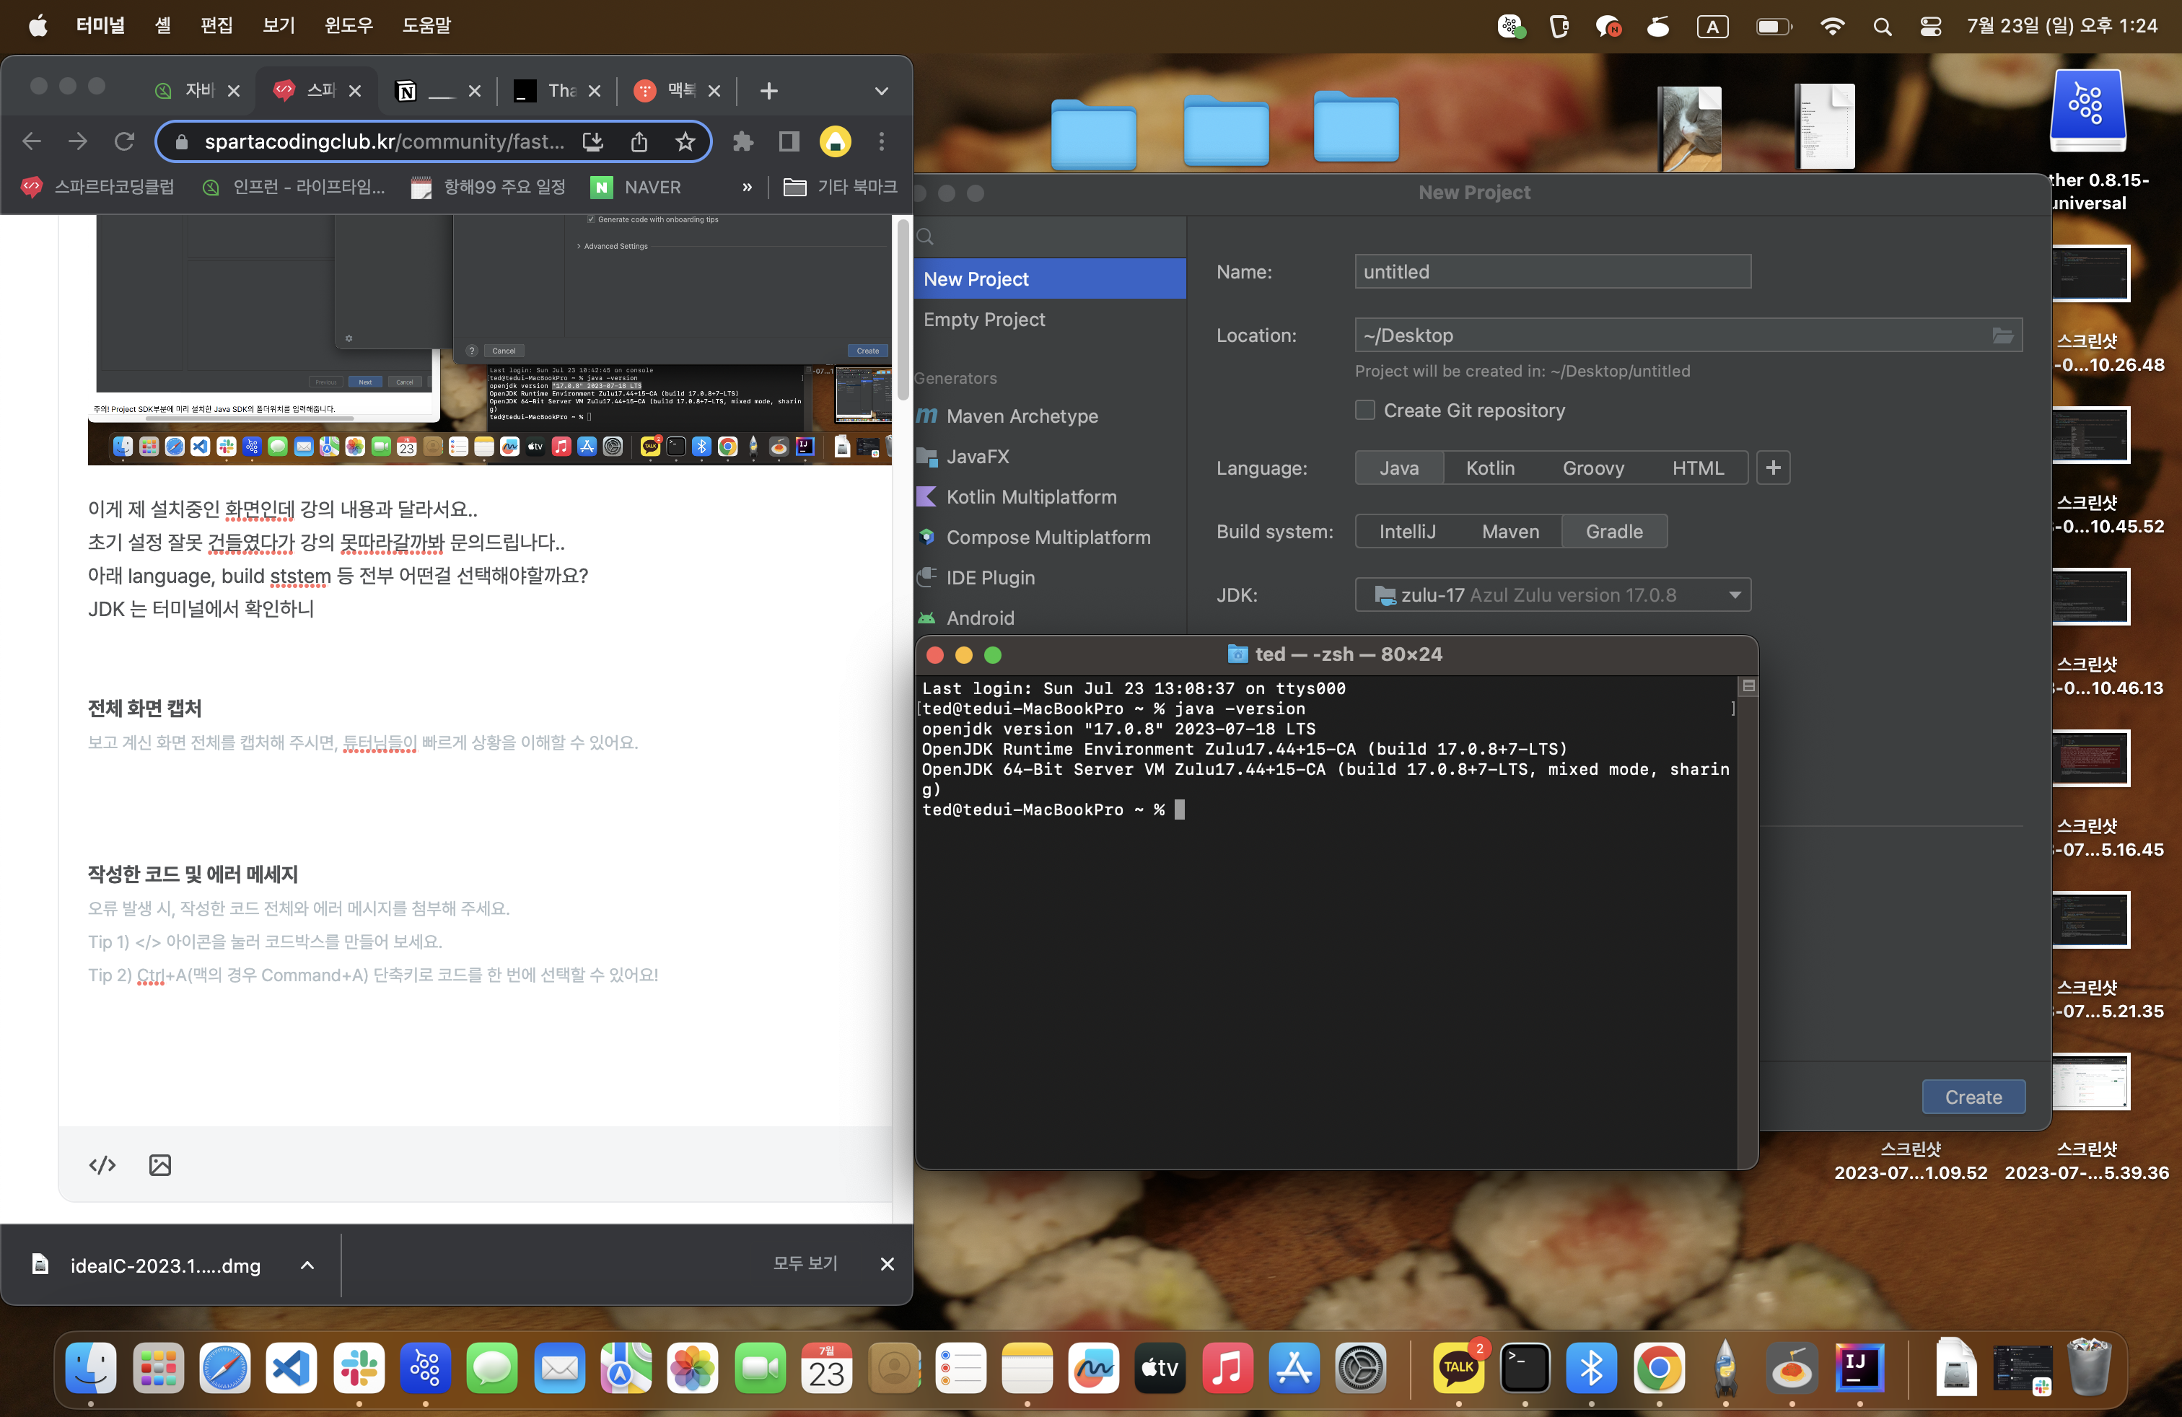
Task: Open IntelliJ IDEA from the Dock
Action: [1858, 1367]
